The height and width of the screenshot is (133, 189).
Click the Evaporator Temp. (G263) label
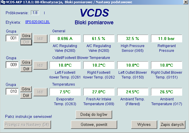tap(65, 102)
